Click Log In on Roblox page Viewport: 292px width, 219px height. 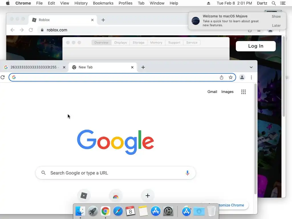click(256, 46)
